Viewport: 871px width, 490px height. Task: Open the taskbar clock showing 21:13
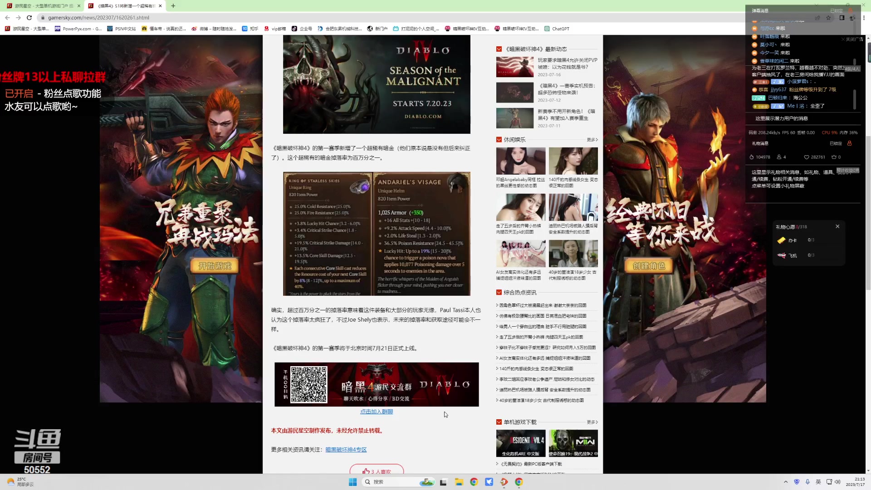(x=856, y=482)
